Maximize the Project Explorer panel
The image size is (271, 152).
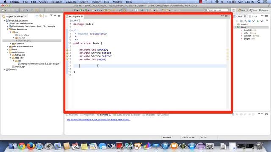coord(59,16)
